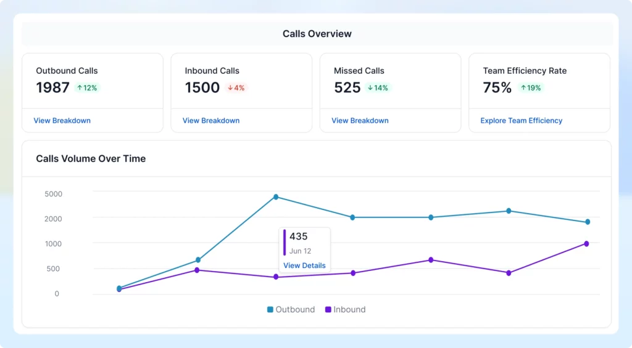Toggle the Inbound series legend label

(349, 310)
